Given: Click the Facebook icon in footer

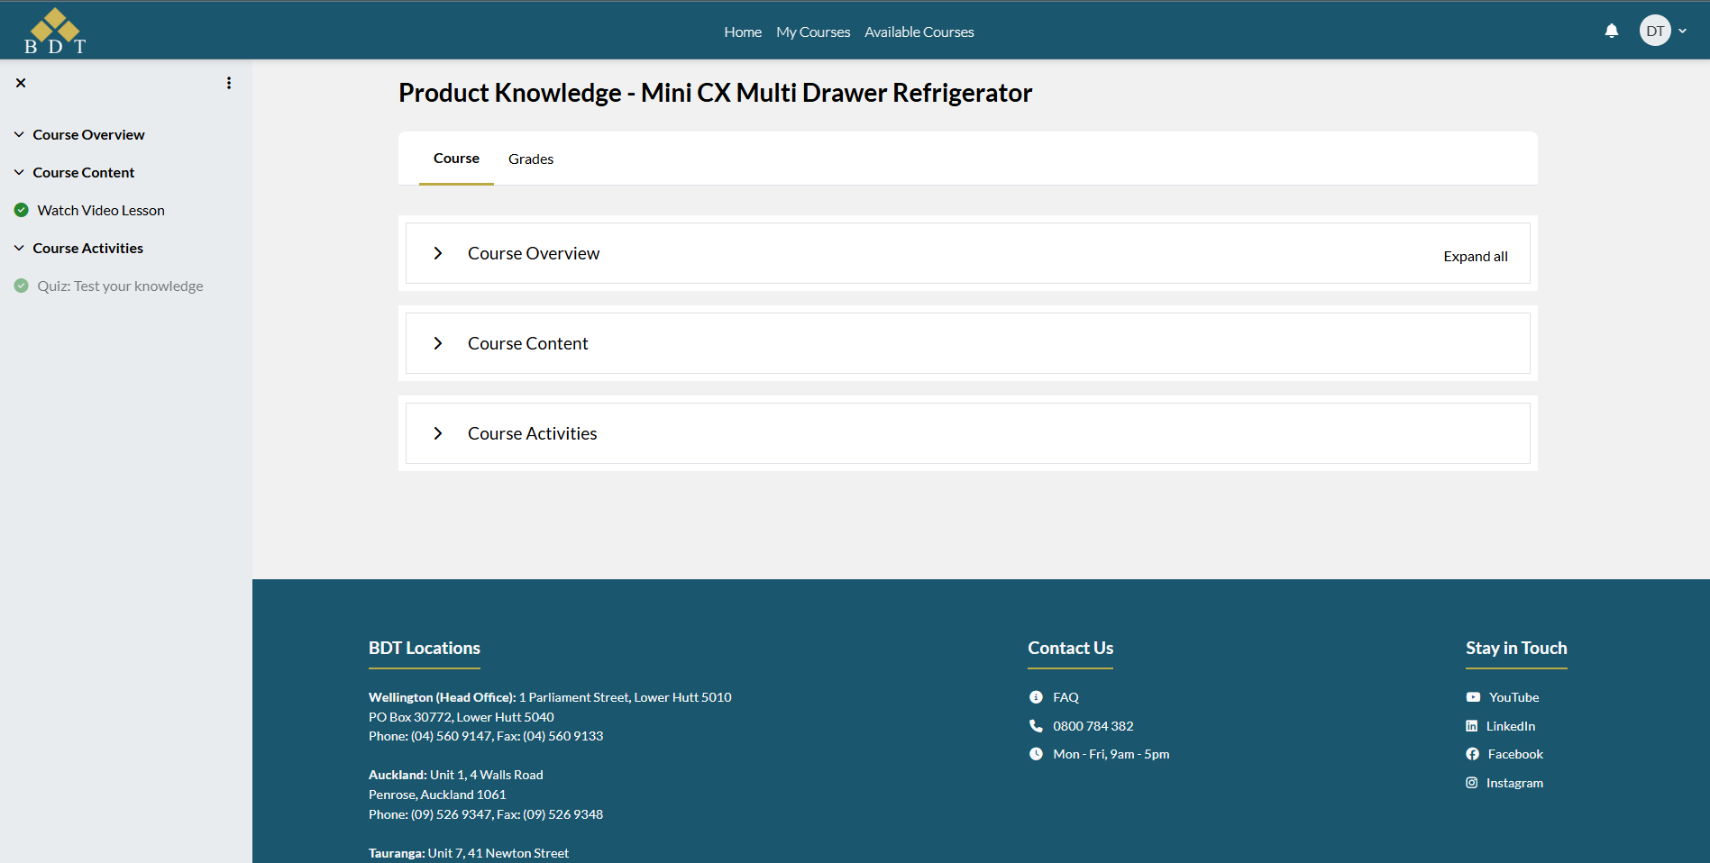Looking at the screenshot, I should pos(1472,754).
